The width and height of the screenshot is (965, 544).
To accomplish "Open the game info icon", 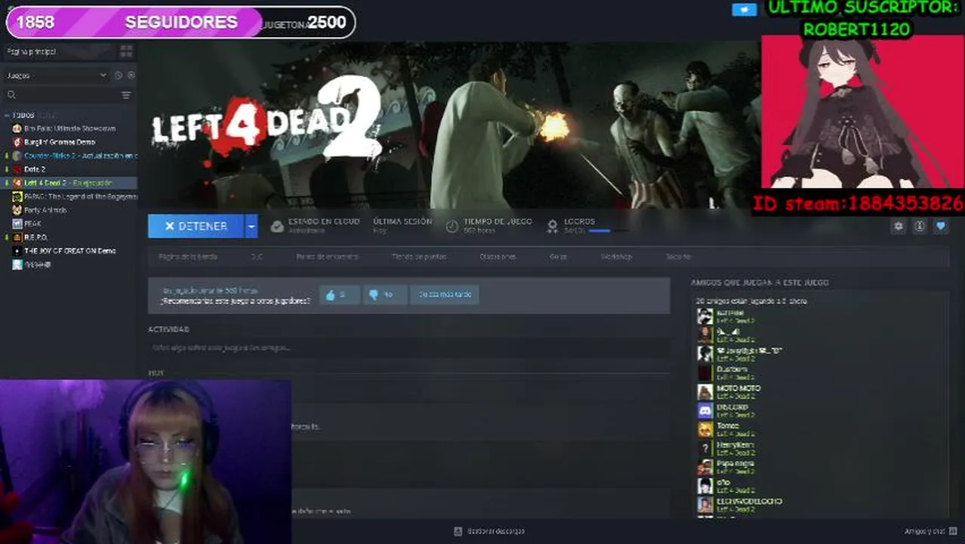I will [919, 226].
